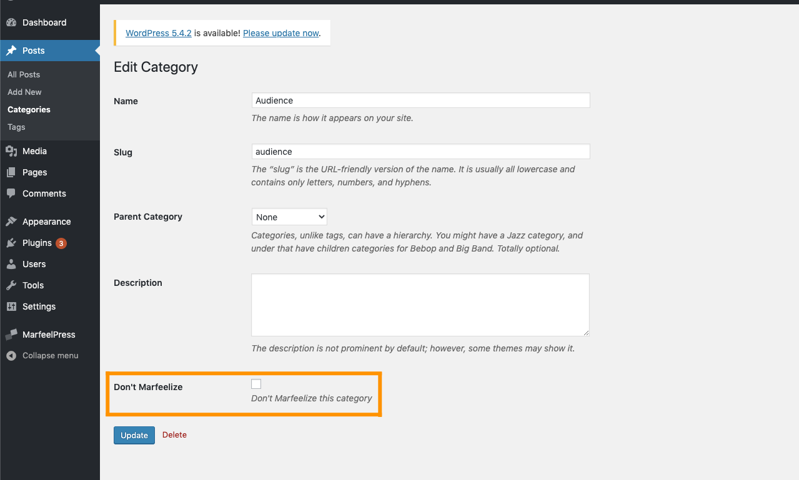
Task: Open the MarfeelPress menu
Action: [50, 335]
